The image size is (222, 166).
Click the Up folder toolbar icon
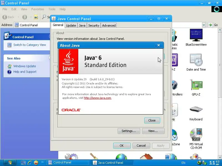pos(36,17)
